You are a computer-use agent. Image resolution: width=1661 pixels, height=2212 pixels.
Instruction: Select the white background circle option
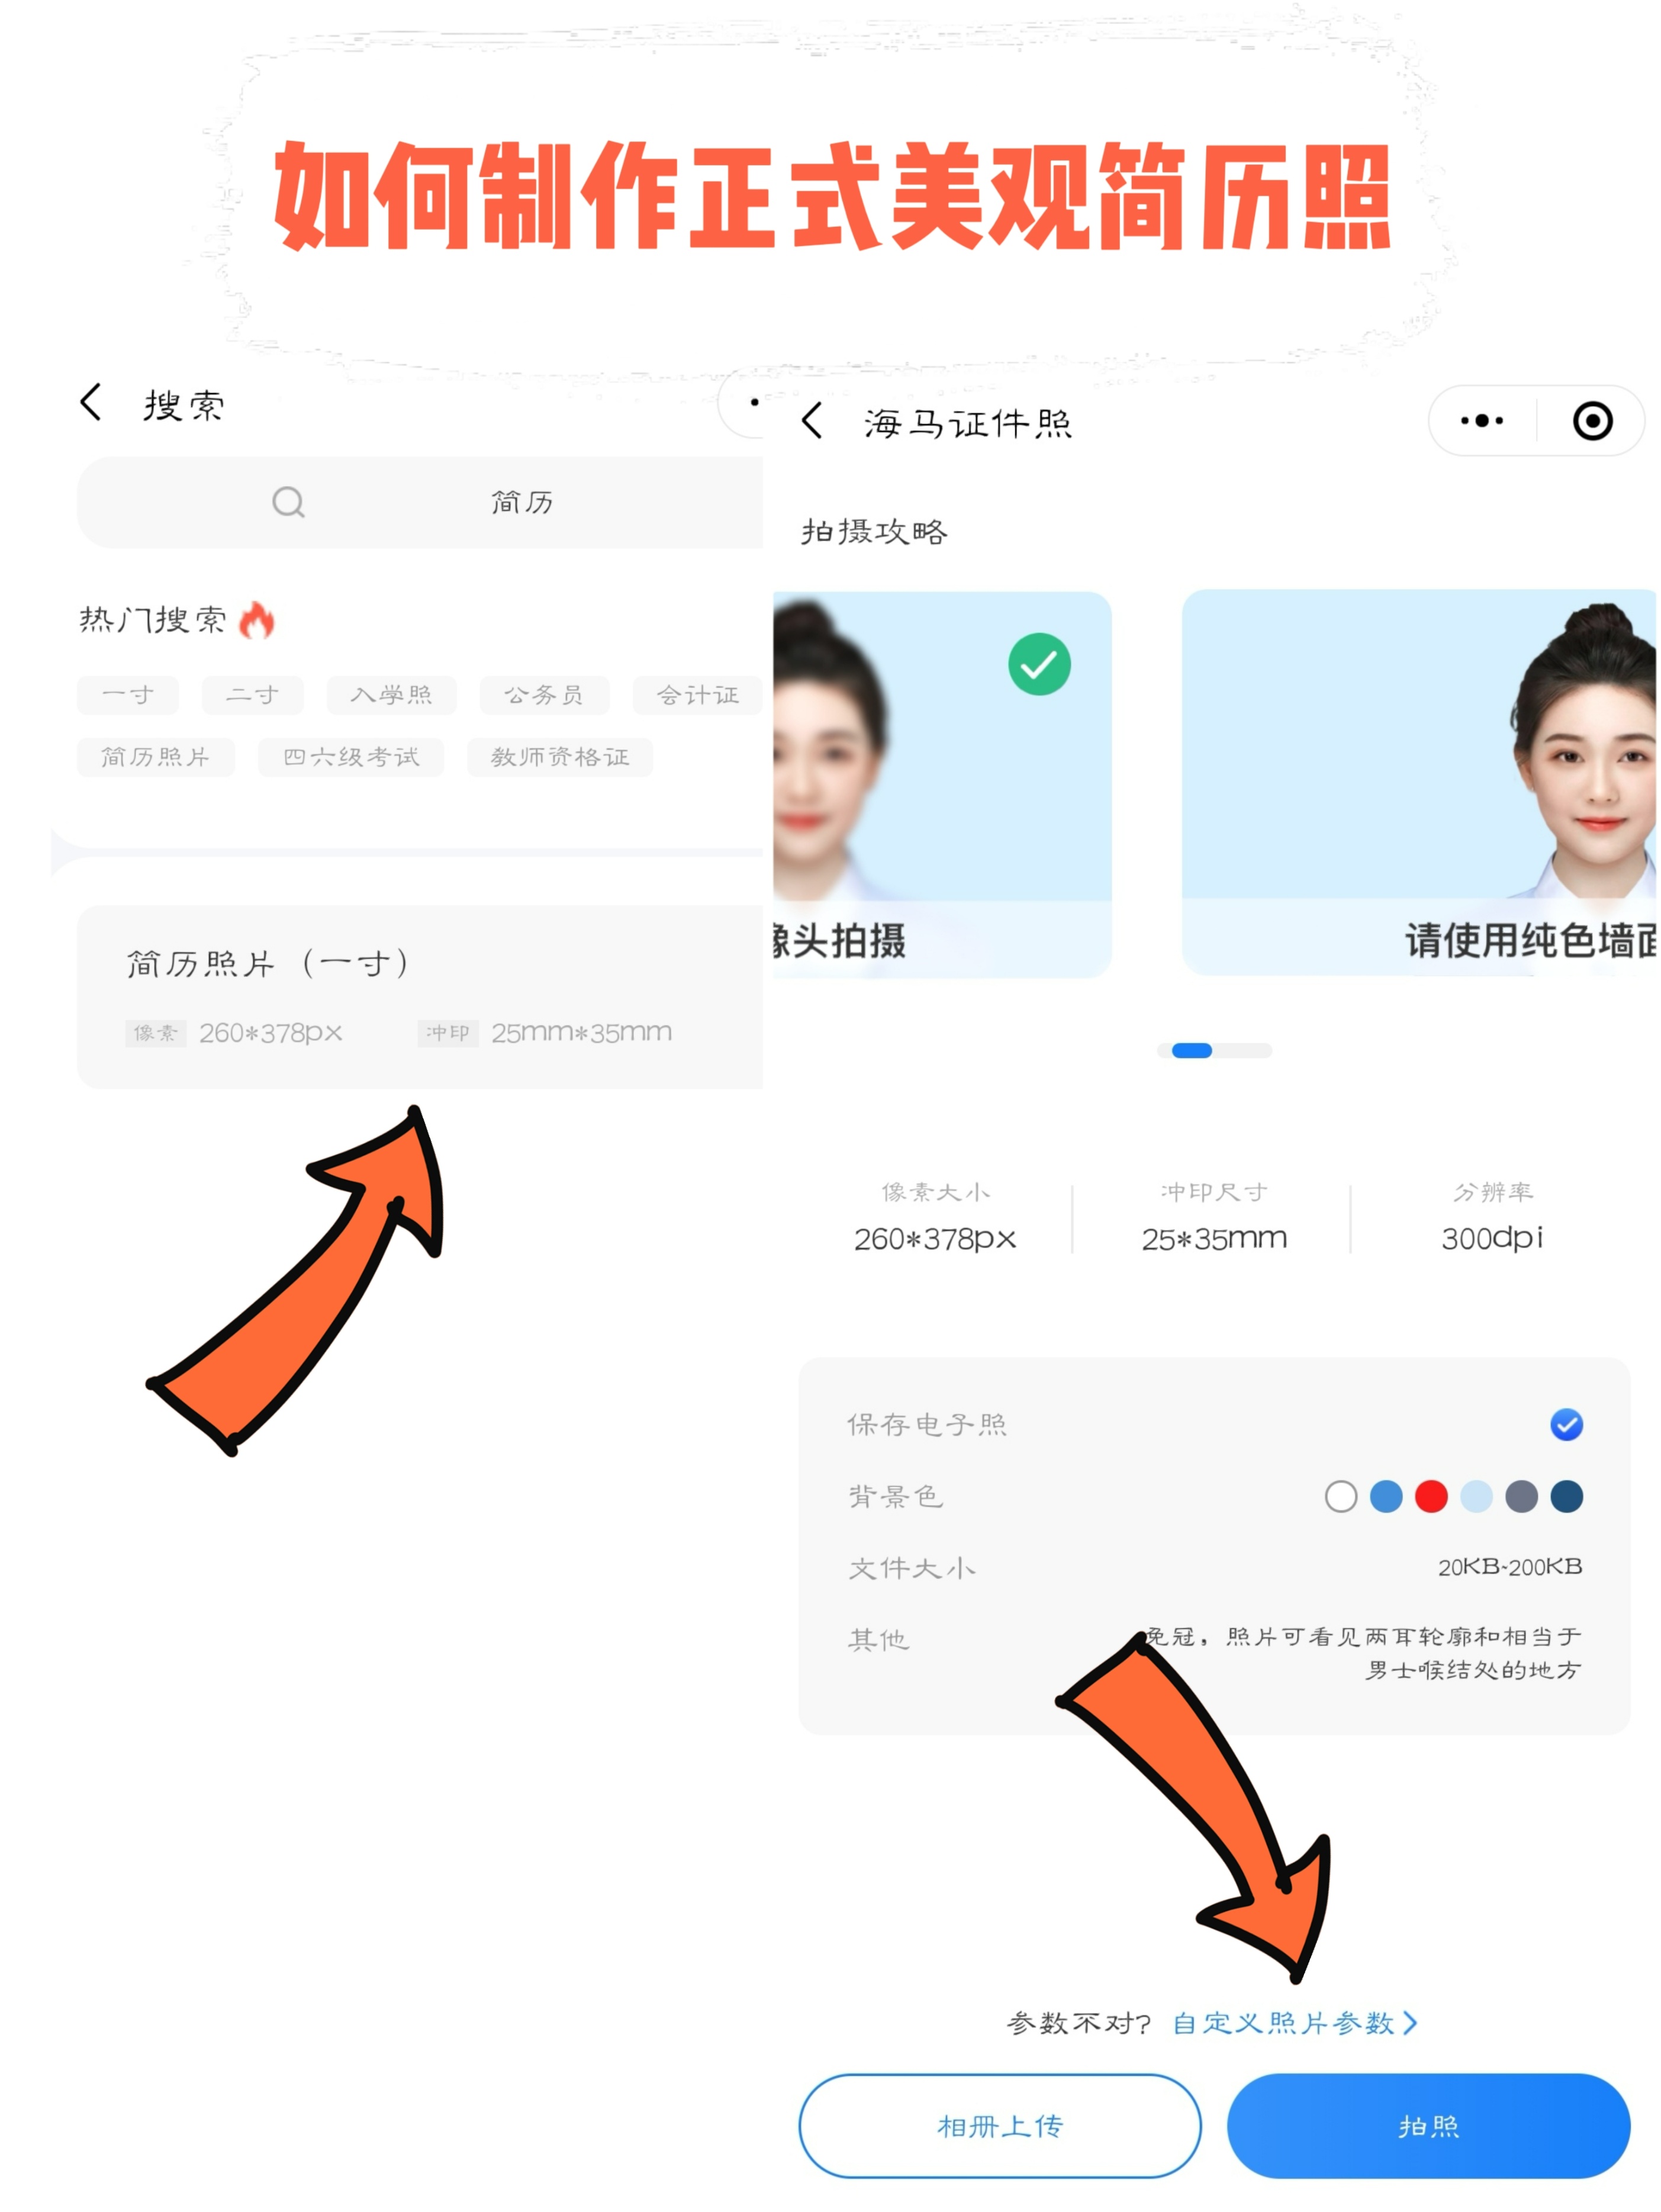click(1340, 1497)
